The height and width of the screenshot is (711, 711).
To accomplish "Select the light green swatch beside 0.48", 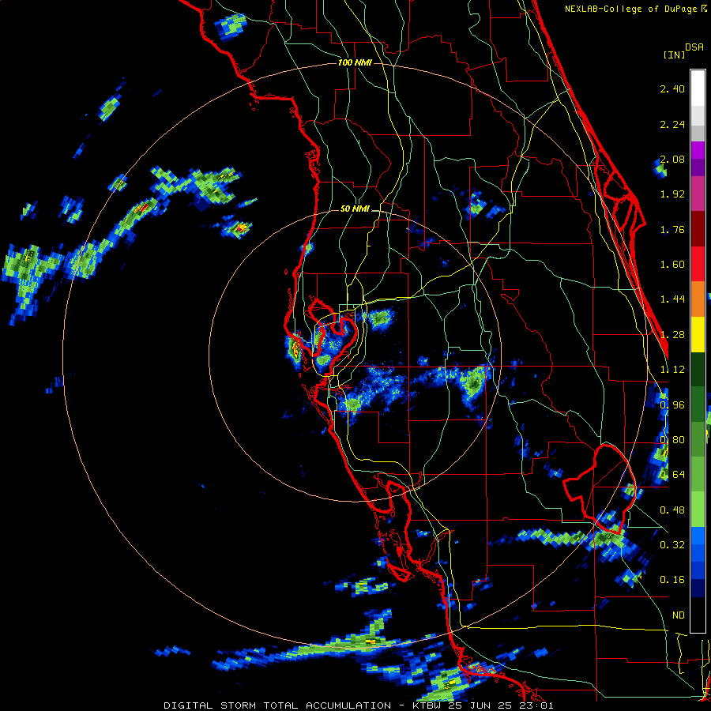I will click(698, 510).
